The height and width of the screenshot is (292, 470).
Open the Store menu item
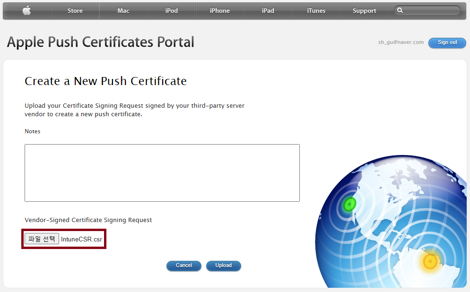click(x=75, y=11)
